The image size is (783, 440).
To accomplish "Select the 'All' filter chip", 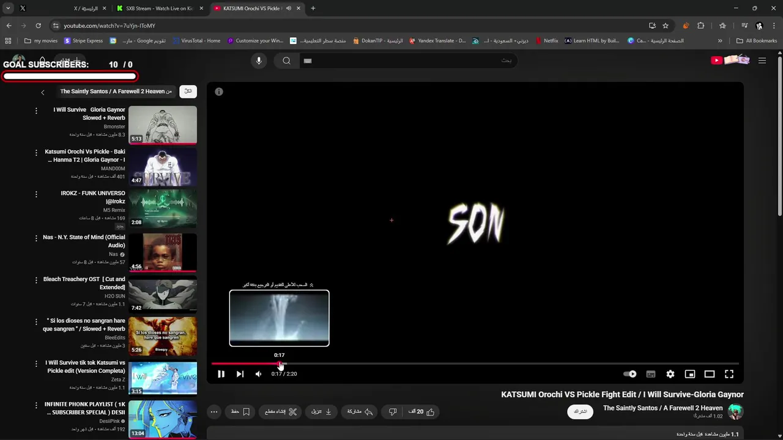I will click(x=188, y=92).
